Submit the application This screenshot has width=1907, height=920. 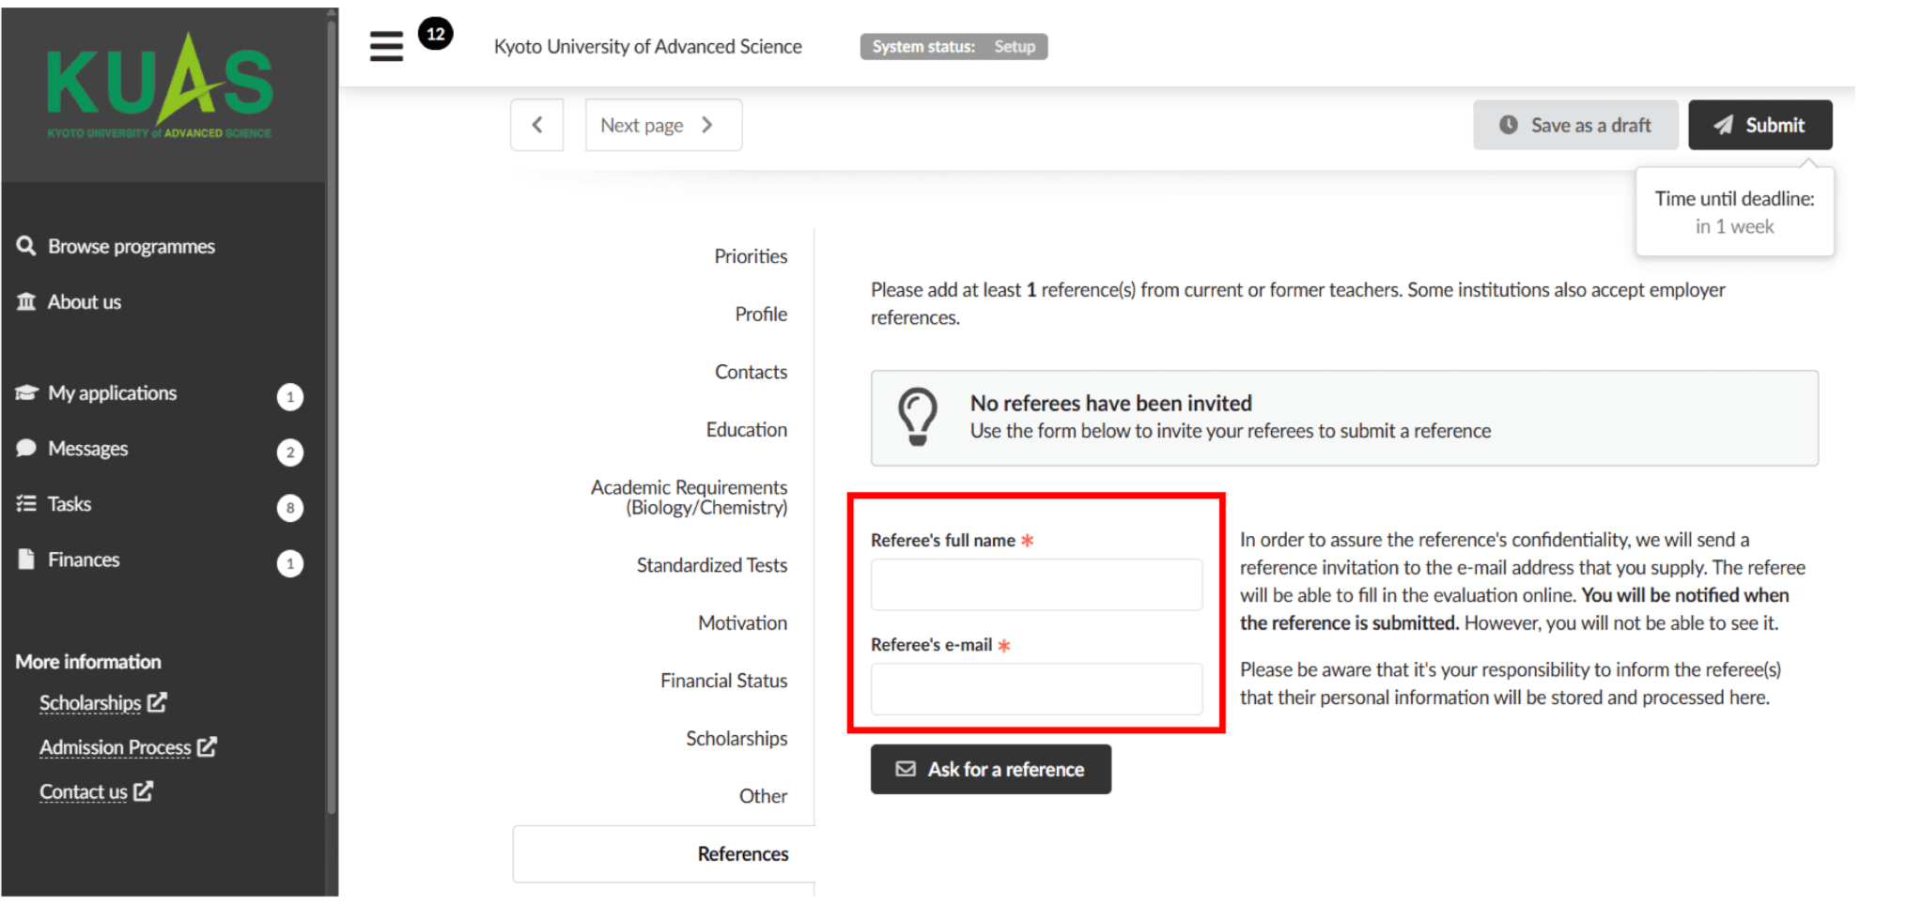click(1760, 125)
